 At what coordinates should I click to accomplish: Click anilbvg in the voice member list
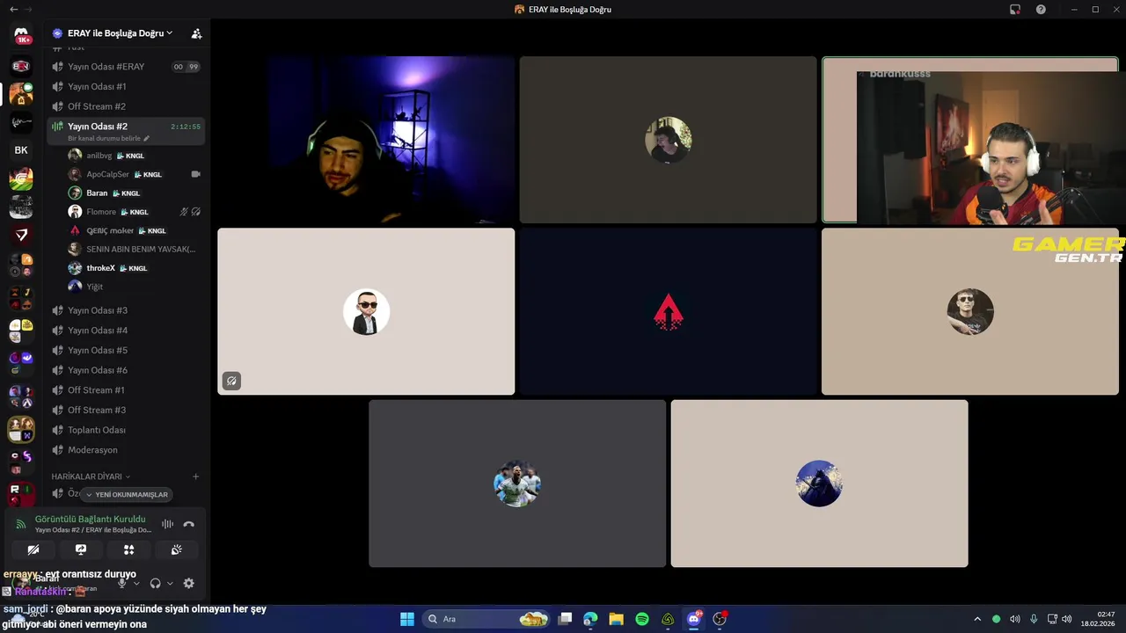134,156
